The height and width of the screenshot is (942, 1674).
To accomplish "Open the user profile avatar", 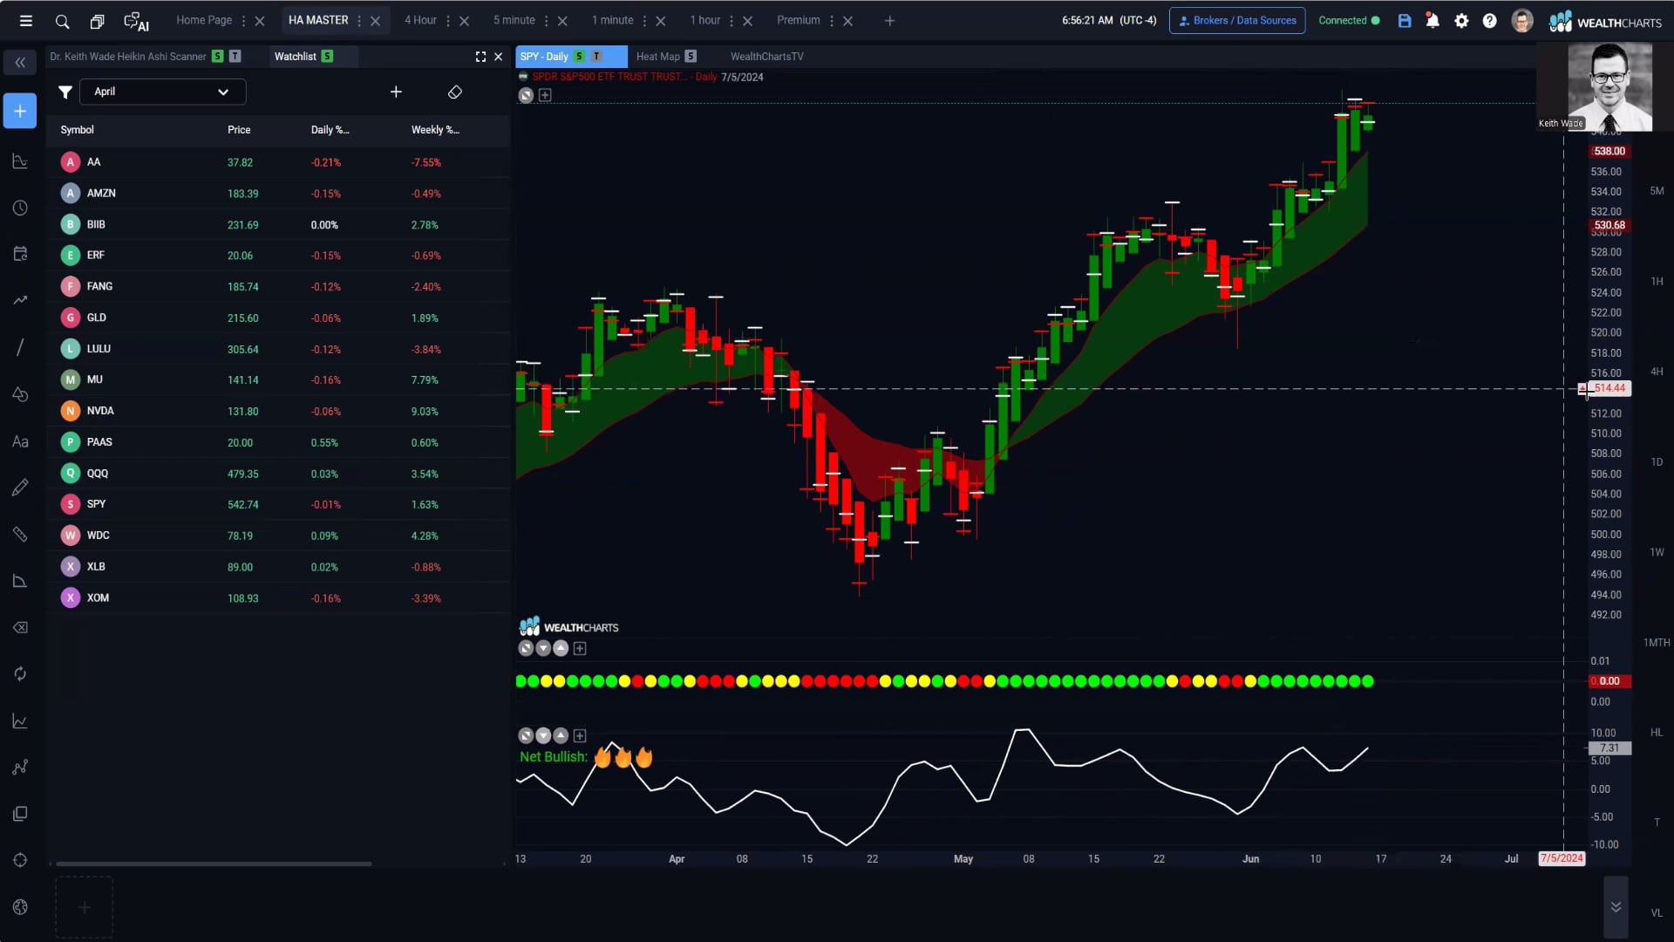I will 1522,21.
